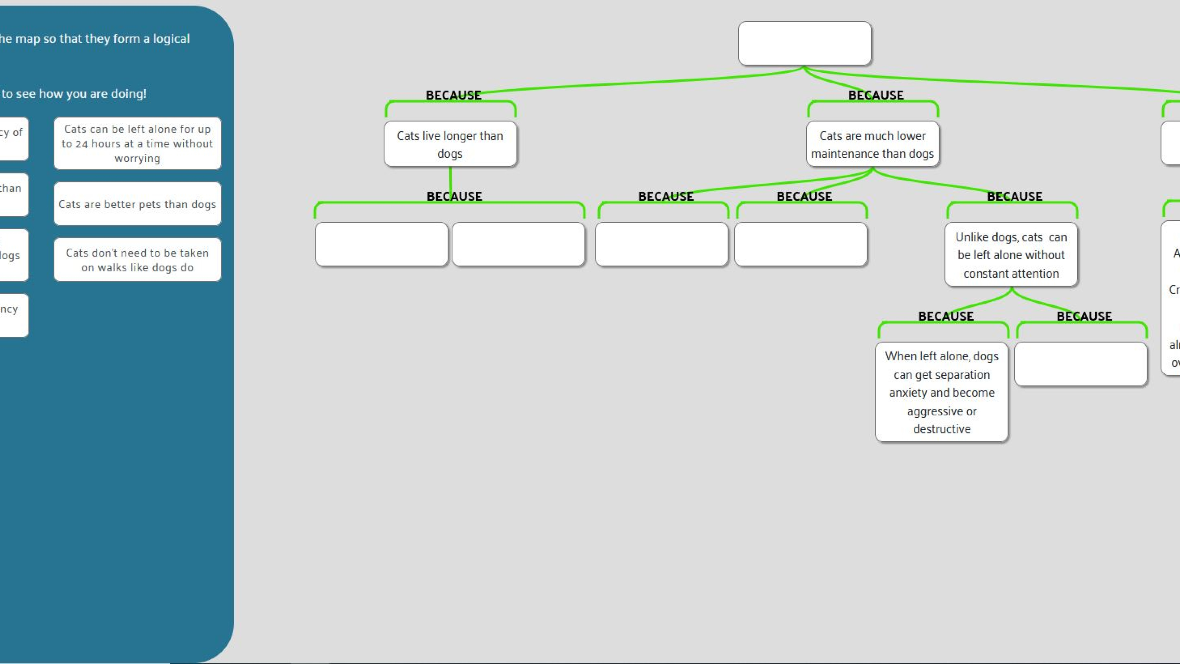Click the empty box beside the separation anxiety node
Viewport: 1180px width, 664px height.
point(1080,364)
